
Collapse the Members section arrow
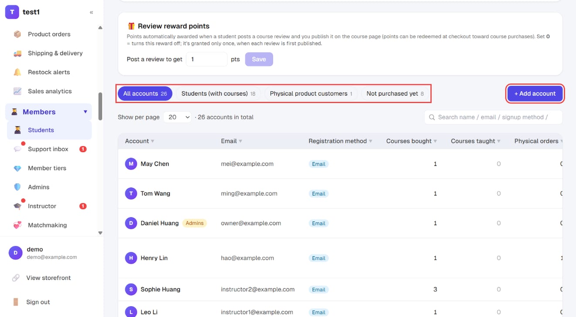click(x=85, y=112)
